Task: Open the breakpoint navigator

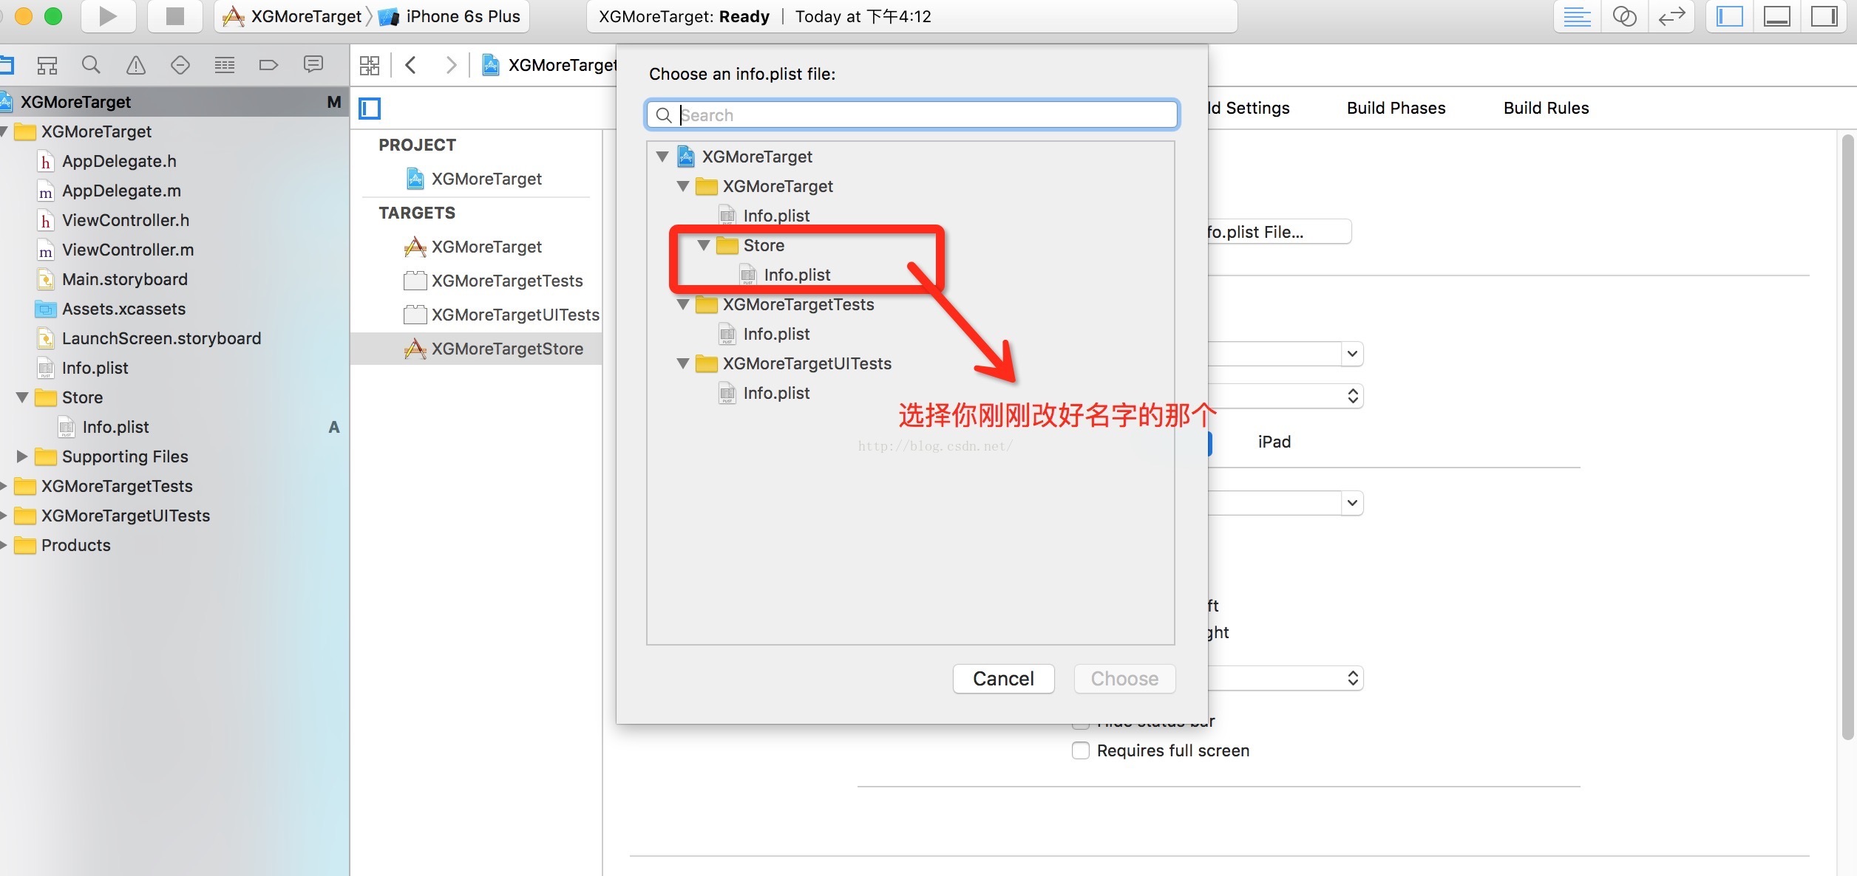Action: [x=268, y=65]
